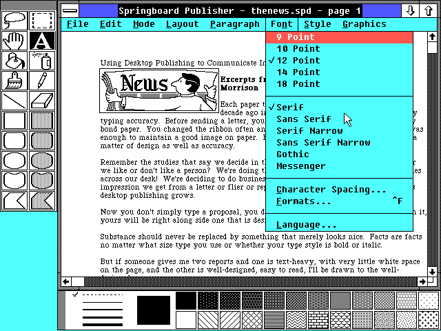Image resolution: width=441 pixels, height=331 pixels.
Task: Select the filled freeform shape tool
Action: pos(42,181)
